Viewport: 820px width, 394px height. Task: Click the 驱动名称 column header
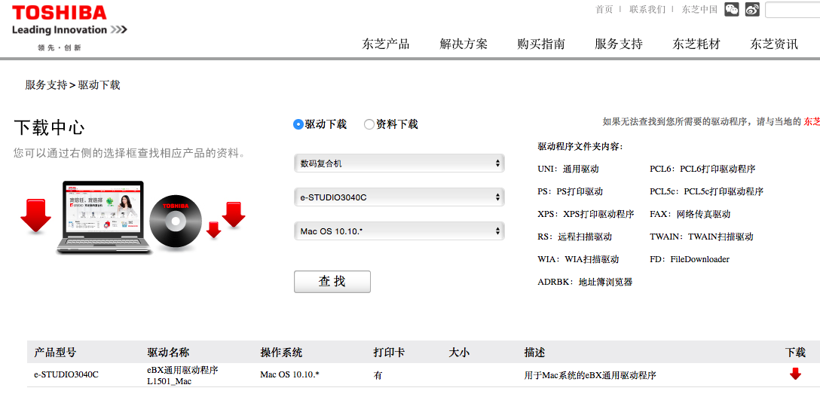pos(168,353)
